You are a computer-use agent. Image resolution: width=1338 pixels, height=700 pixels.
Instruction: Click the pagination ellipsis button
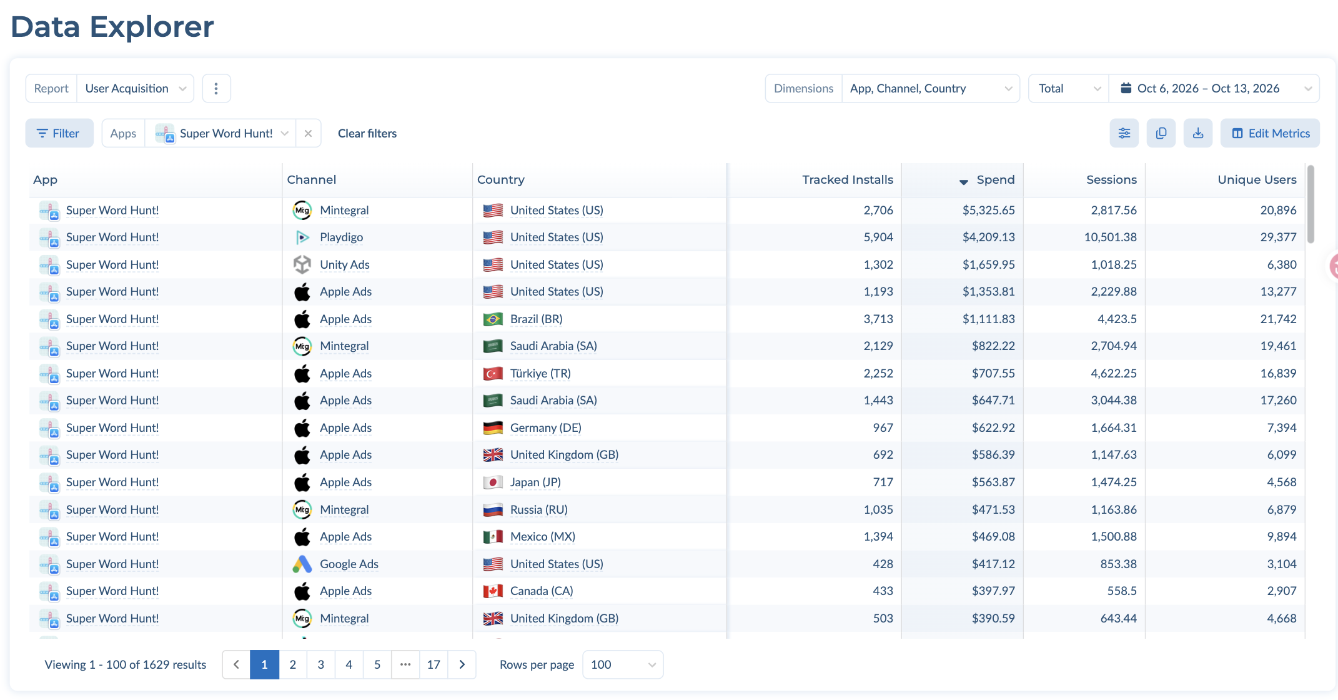point(405,664)
